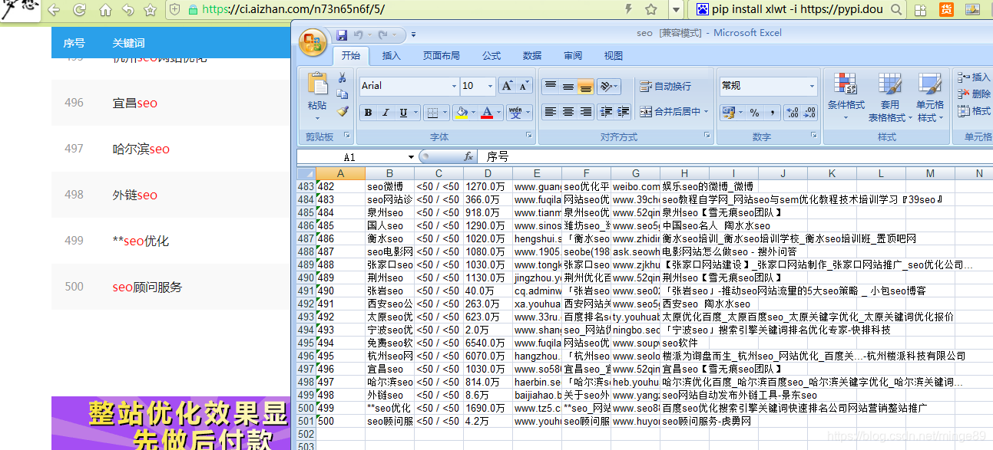Align cell text to the top
The image size is (993, 450).
(x=550, y=87)
